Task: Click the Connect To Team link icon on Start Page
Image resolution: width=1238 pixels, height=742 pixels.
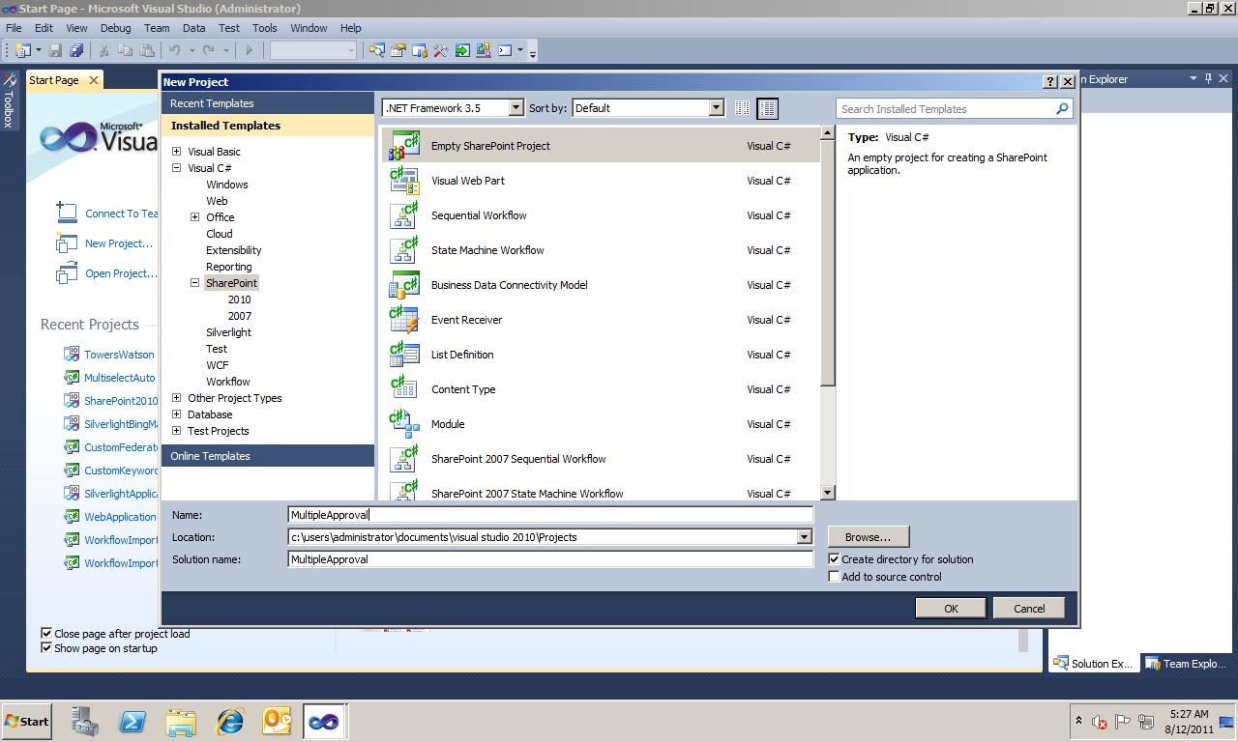Action: point(66,212)
